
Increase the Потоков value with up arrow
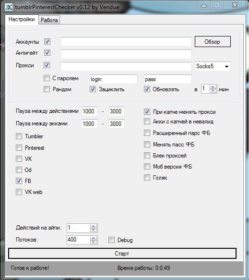coord(94,238)
